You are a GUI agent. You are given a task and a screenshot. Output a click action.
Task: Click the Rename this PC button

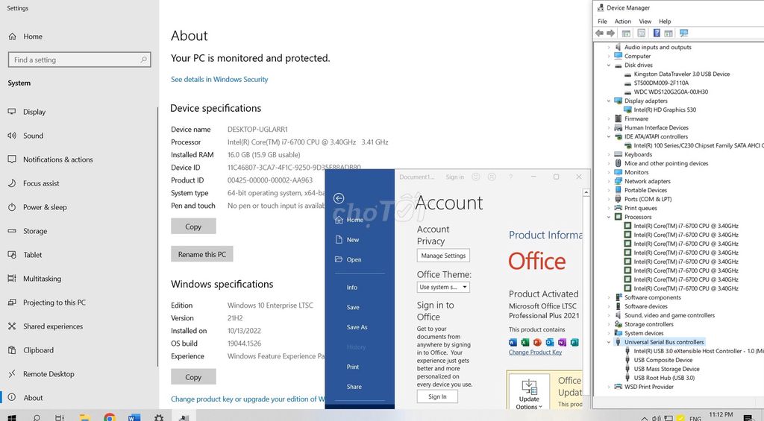201,254
